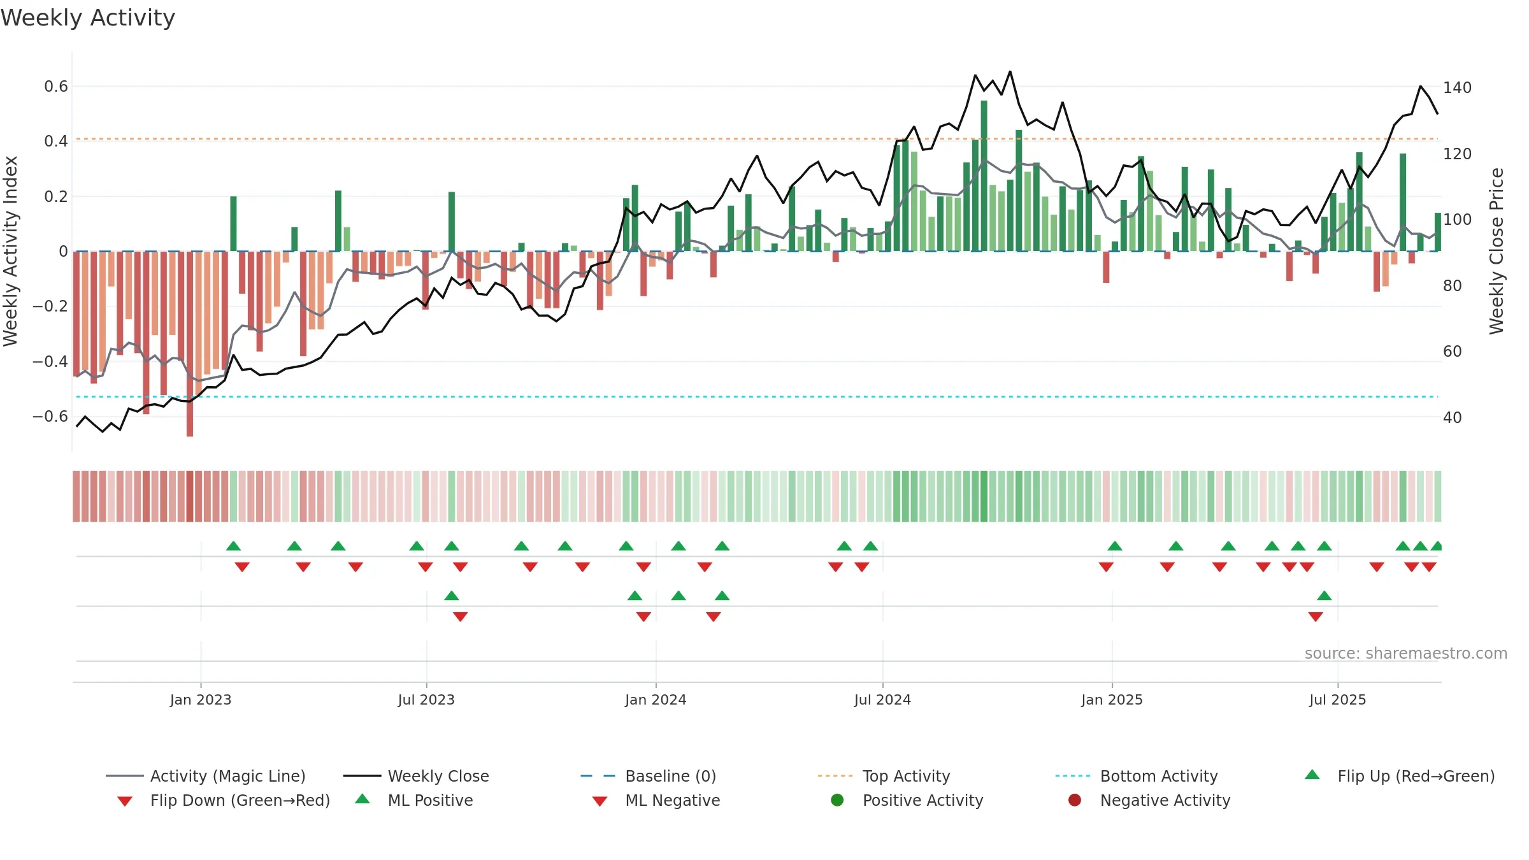This screenshot has height=860, width=1529.
Task: Click the Jan 2025 axis label
Action: [x=1112, y=699]
